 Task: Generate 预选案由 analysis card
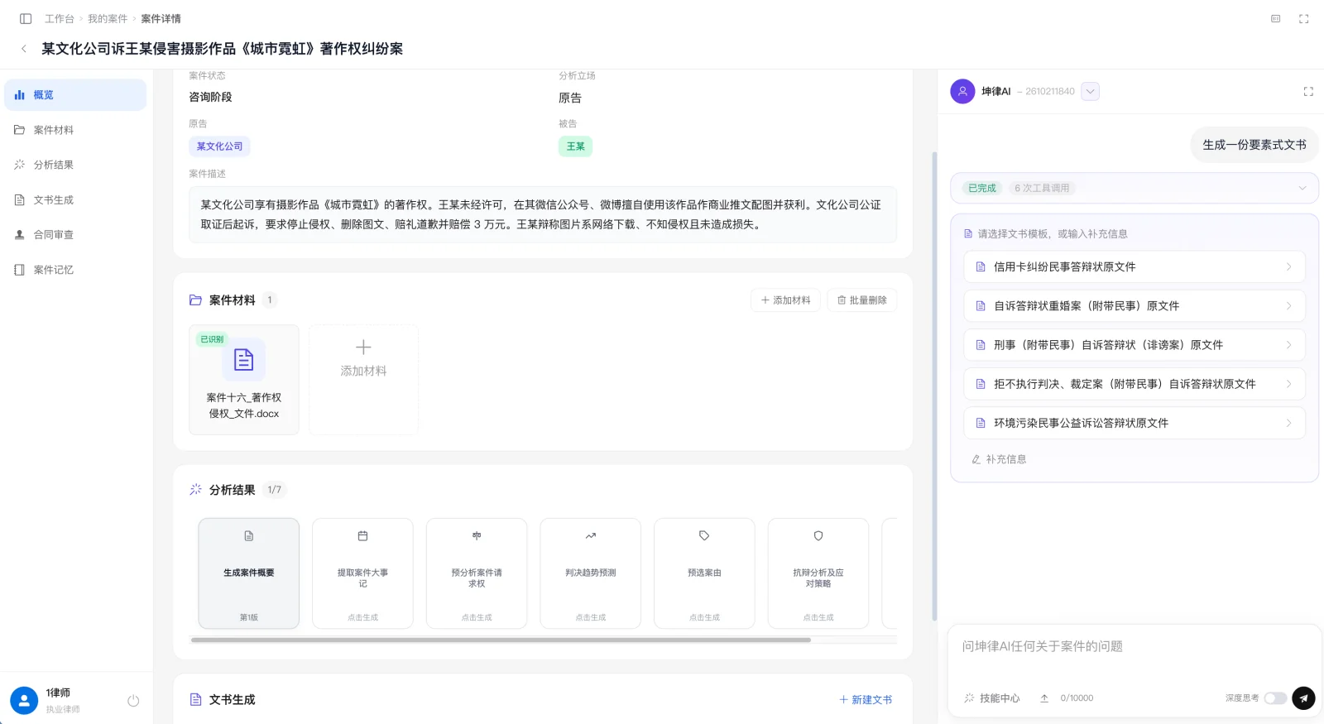tap(704, 573)
